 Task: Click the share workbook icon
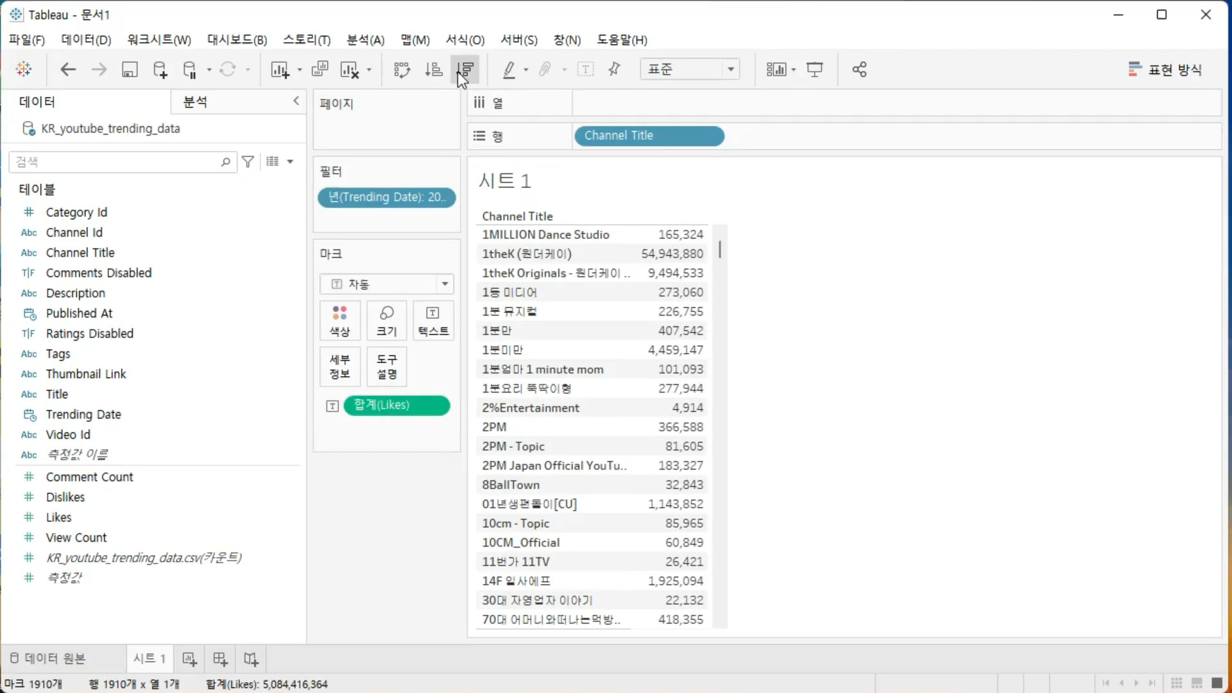[x=859, y=69]
